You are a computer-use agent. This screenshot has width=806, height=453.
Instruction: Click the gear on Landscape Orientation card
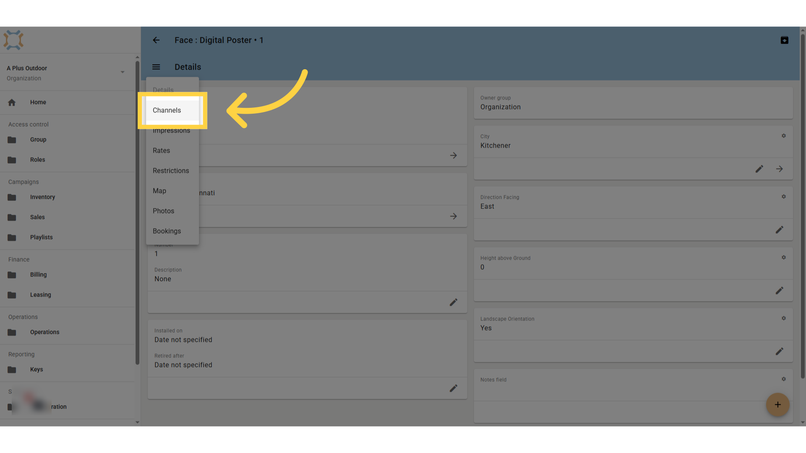pos(783,318)
